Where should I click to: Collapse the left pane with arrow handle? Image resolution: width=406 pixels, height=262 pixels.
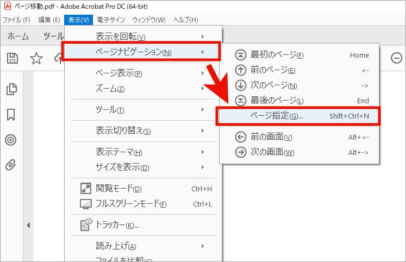28,225
